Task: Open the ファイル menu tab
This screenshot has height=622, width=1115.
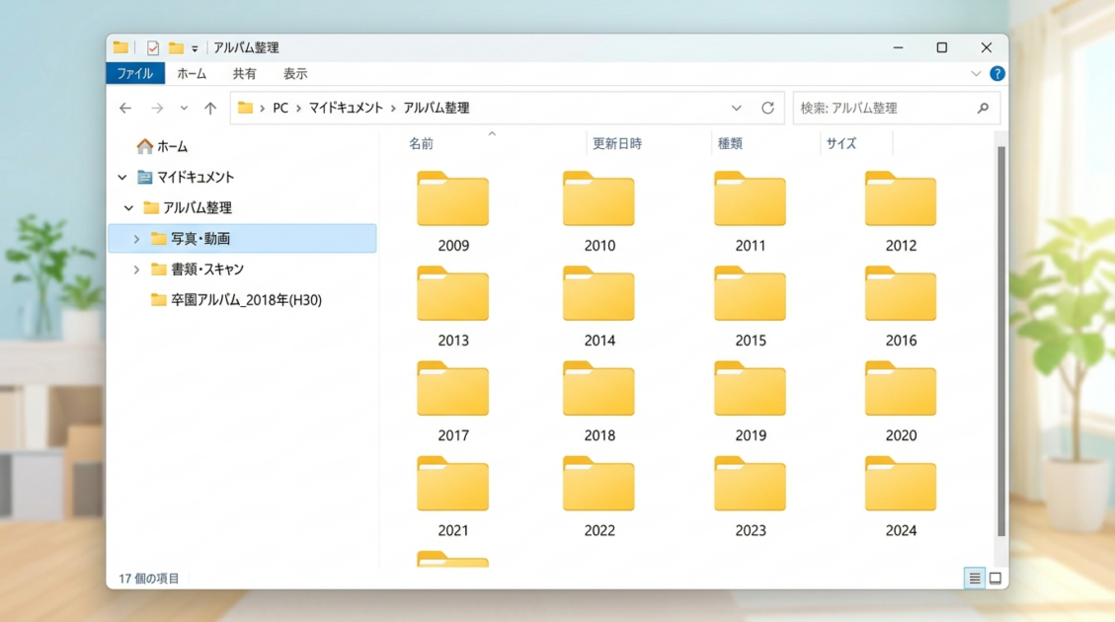Action: coord(135,74)
